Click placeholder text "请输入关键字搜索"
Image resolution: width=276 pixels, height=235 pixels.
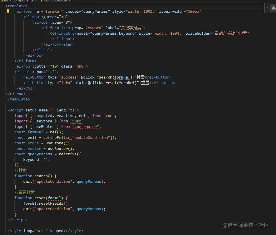tap(231, 33)
